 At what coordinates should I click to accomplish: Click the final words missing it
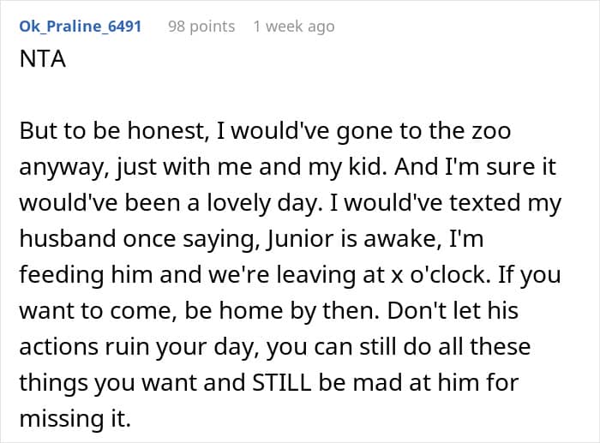point(75,418)
